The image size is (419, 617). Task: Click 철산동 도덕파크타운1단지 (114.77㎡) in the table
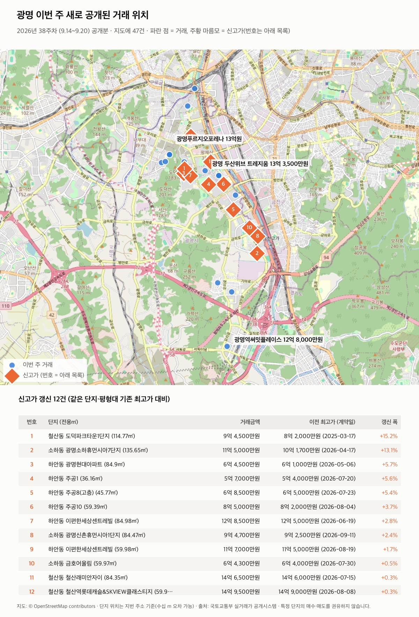[91, 436]
